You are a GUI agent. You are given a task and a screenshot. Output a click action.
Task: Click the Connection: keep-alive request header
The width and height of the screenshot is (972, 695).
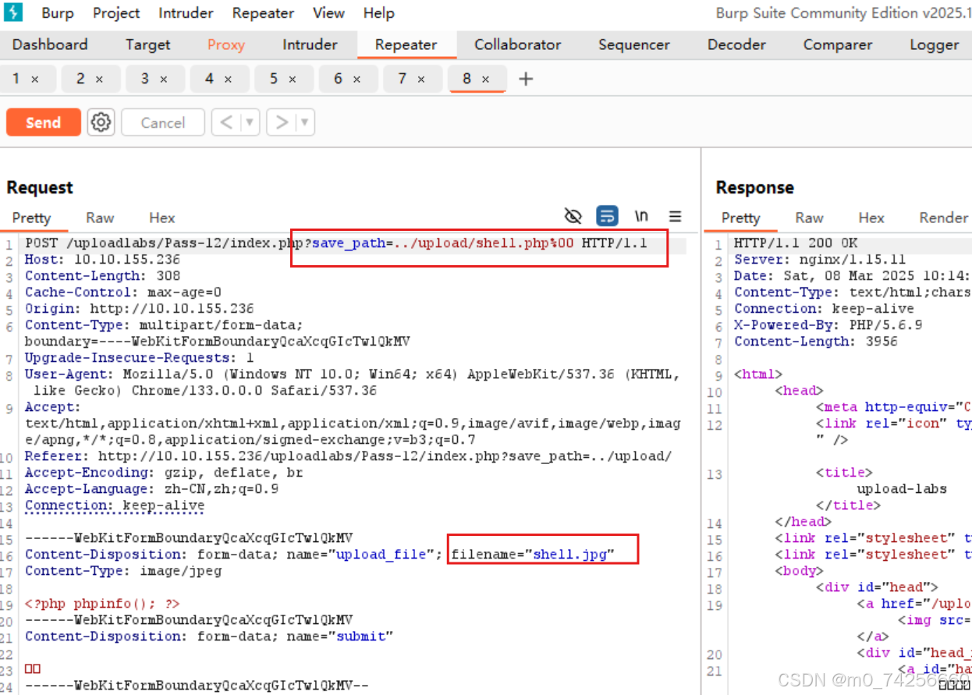click(x=115, y=505)
